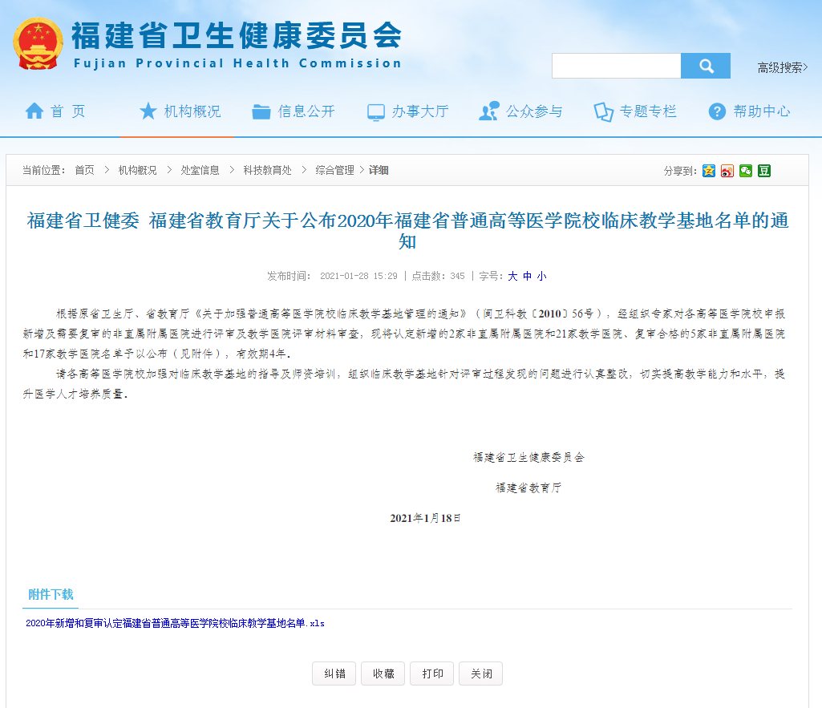Image resolution: width=822 pixels, height=708 pixels.
Task: Open 机构概况 navigation tab
Action: (180, 111)
